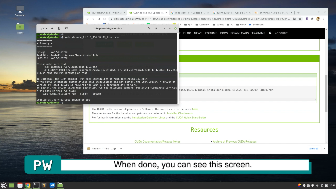Open FORUMS in NVIDIA nav bar
Image resolution: width=336 pixels, height=189 pixels.
[x=211, y=33]
